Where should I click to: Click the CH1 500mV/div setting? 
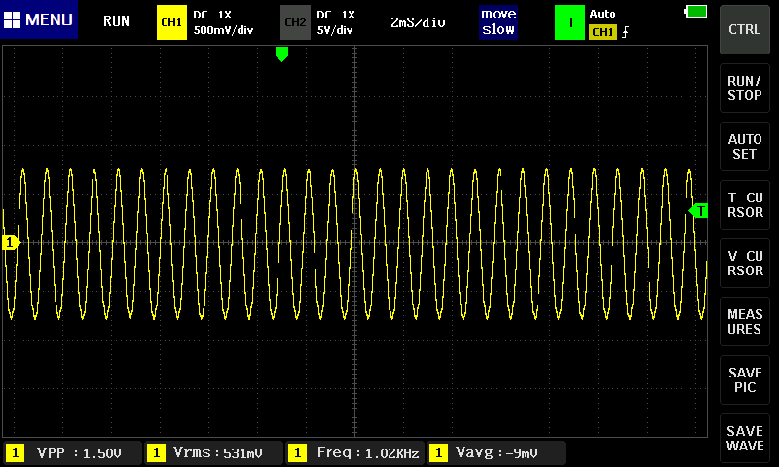pyautogui.click(x=223, y=30)
